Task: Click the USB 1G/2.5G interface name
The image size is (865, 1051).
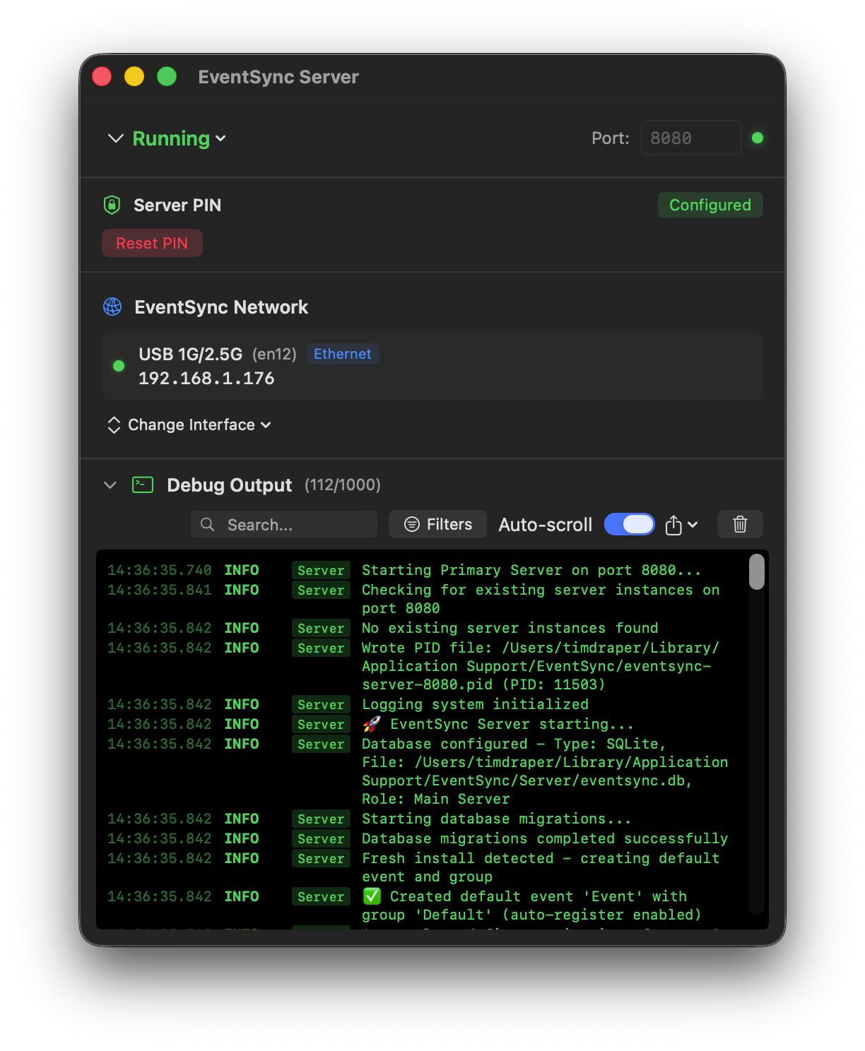Action: point(191,354)
